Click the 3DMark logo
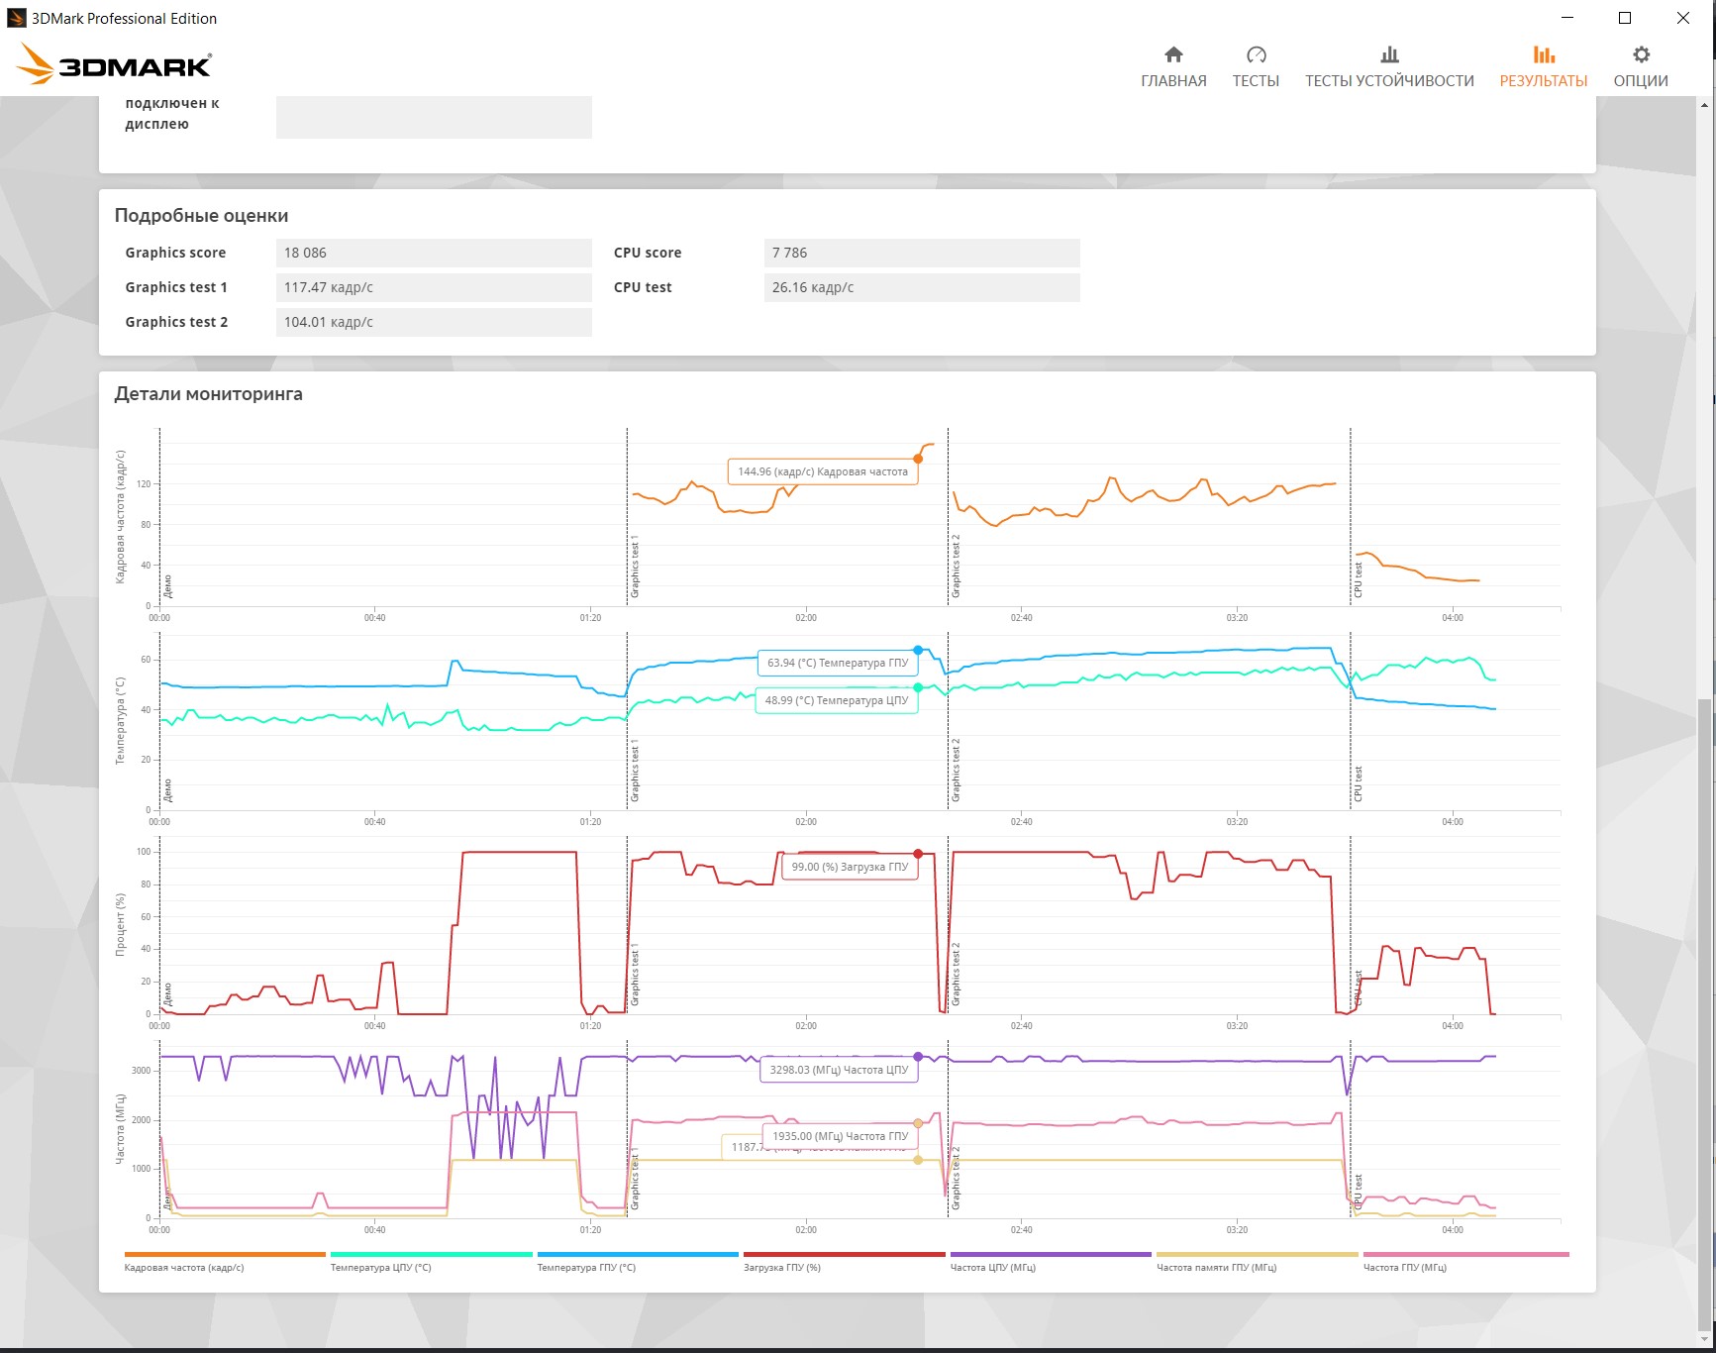This screenshot has height=1353, width=1716. 115,64
